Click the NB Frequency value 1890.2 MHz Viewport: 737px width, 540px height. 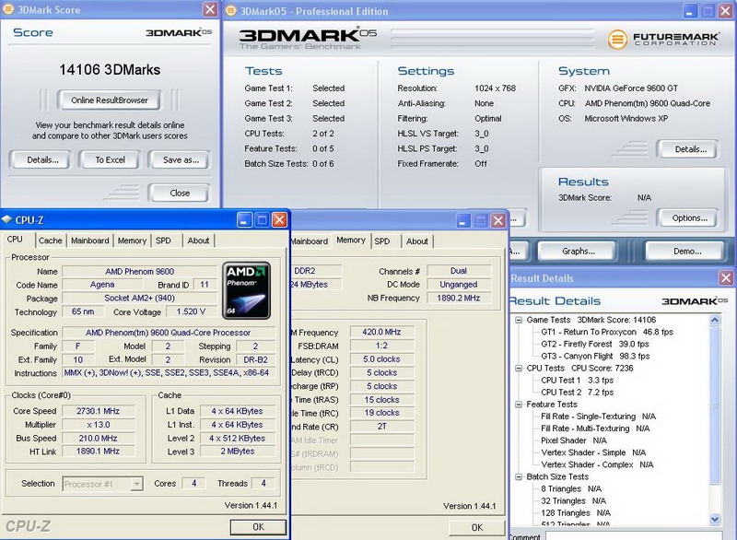tap(458, 298)
